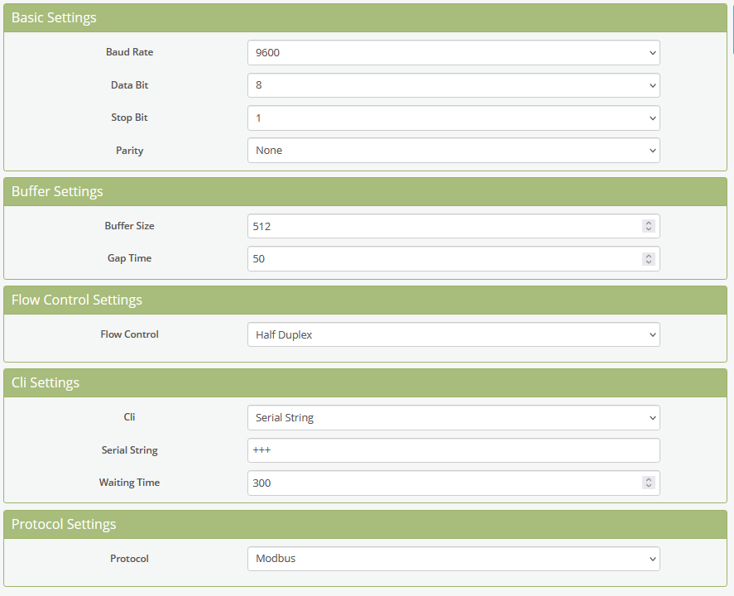Open the Flow Control dropdown showing Half Duplex
Screen dimensions: 734x596
tap(453, 334)
